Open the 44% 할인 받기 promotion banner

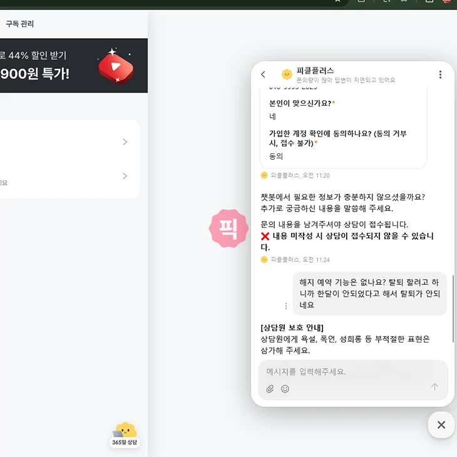point(74,66)
